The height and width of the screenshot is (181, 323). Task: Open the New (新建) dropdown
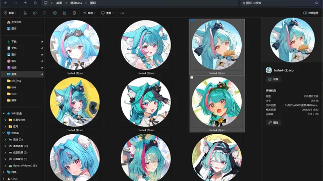click(x=10, y=13)
